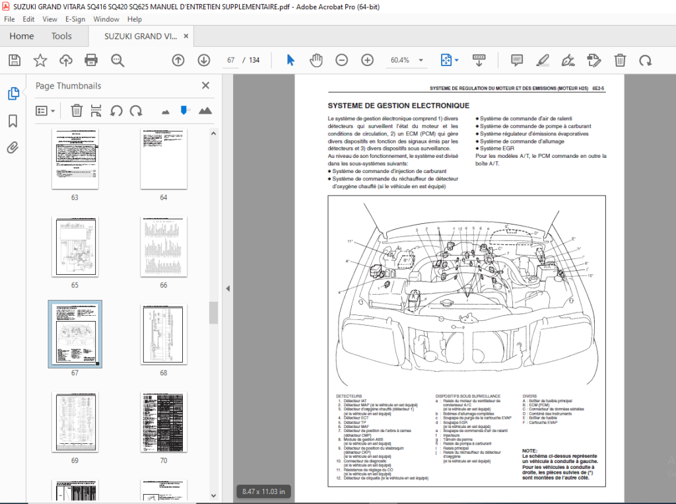Select page 69 thumbnail
Screen dimensions: 676x504
pyautogui.click(x=75, y=421)
